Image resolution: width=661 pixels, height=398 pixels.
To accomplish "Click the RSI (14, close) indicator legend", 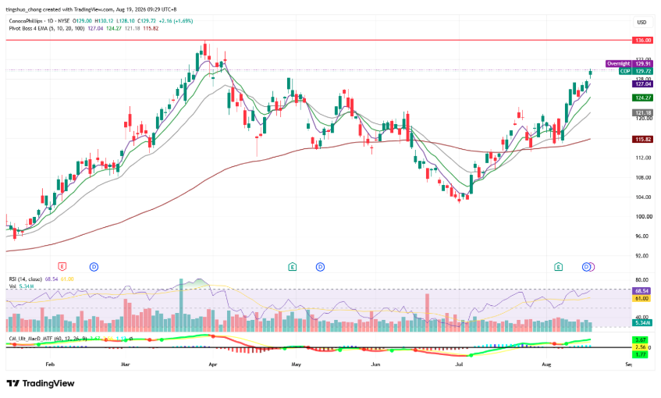I will 26,279.
